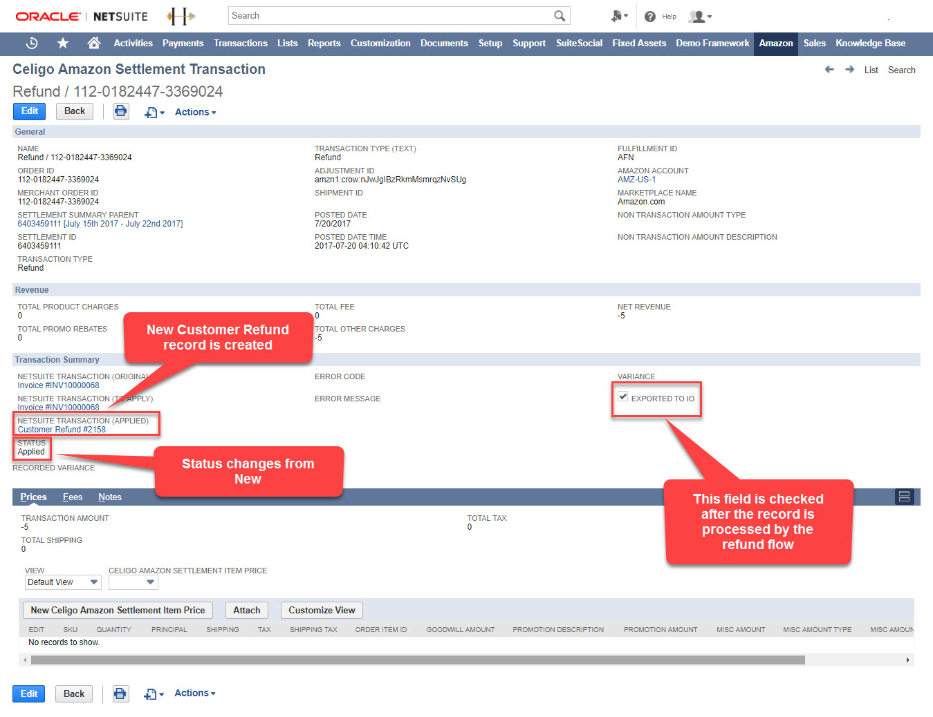933x717 pixels.
Task: Click the top Print icon
Action: (121, 111)
